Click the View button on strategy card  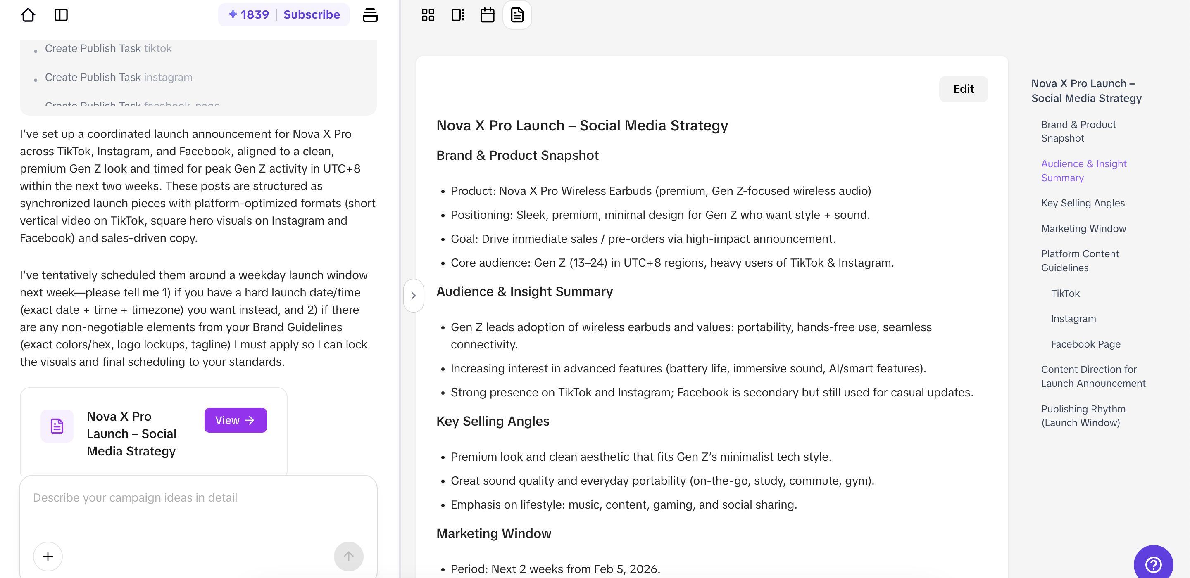235,420
